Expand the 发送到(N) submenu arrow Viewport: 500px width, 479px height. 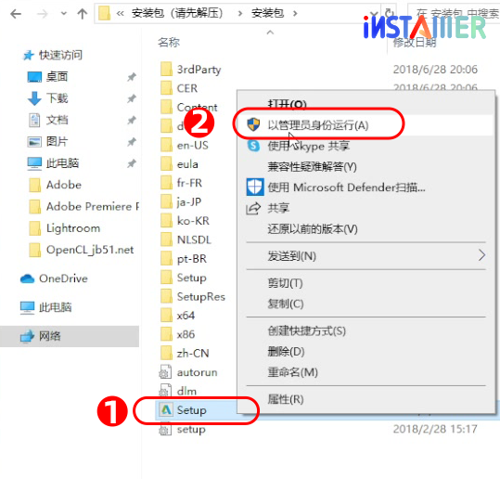tap(481, 255)
